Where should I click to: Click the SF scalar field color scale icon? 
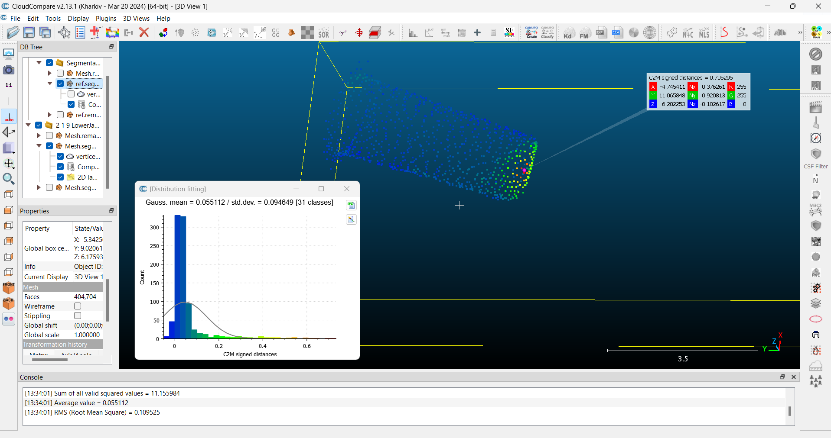[509, 32]
